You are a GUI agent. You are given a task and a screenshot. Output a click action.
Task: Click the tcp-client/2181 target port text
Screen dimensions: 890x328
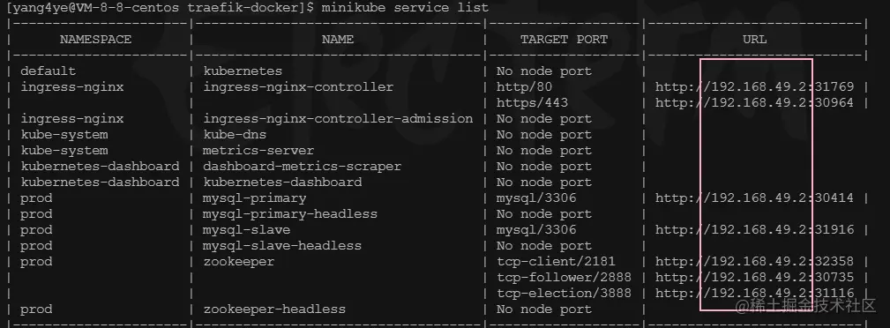(557, 262)
